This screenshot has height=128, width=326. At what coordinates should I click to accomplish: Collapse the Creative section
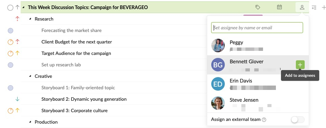30,76
